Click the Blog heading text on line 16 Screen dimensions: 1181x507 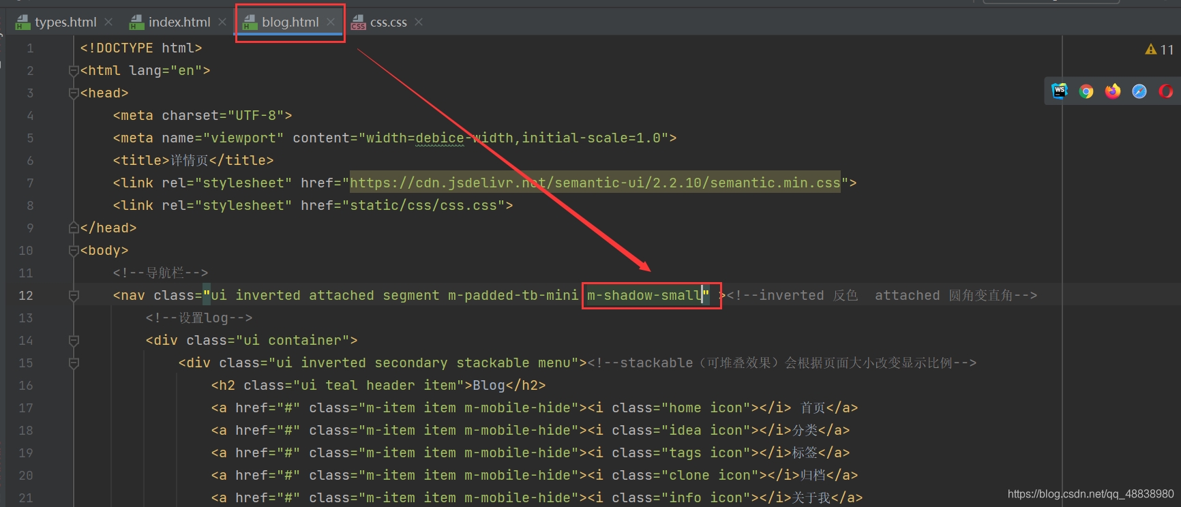pyautogui.click(x=489, y=385)
